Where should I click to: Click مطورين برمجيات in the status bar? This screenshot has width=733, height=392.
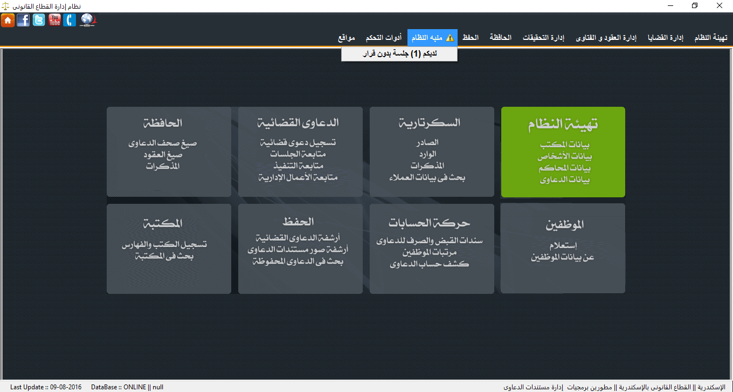click(590, 387)
